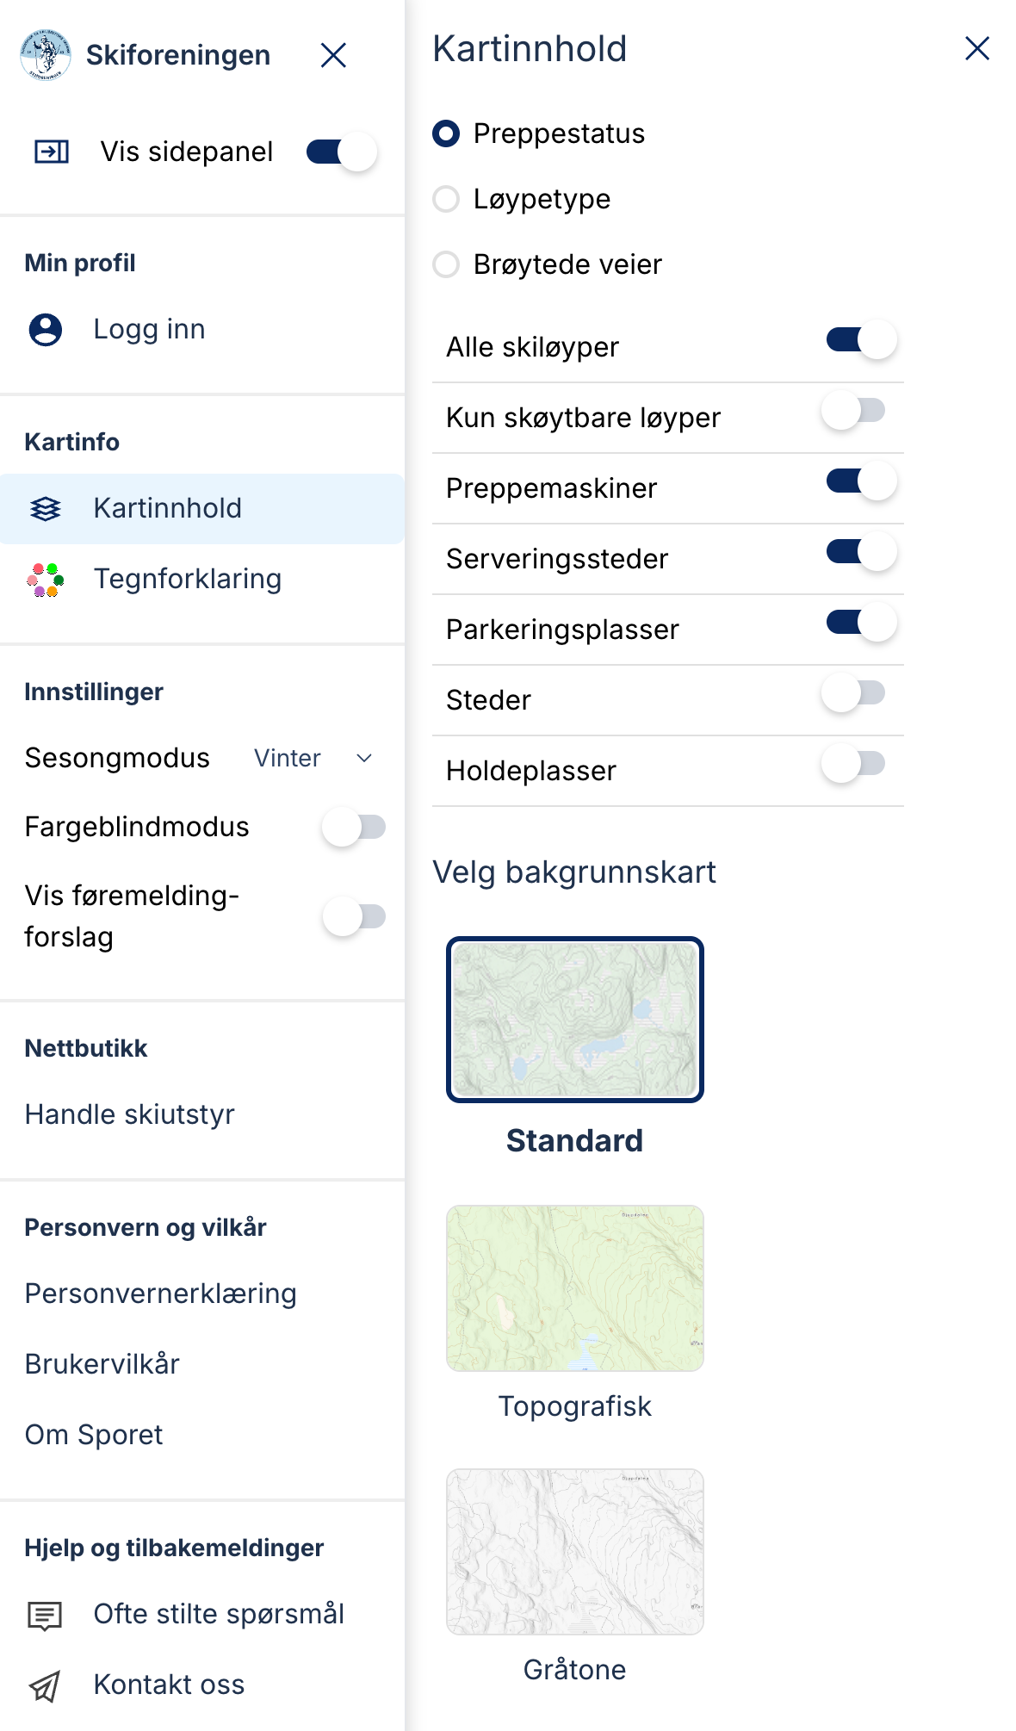Viewport: 1016px width, 1731px height.
Task: Choose the Gråtone background map thumbnail
Action: 575,1552
